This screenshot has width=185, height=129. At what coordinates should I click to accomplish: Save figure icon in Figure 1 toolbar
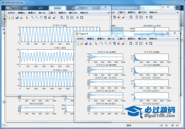point(17,18)
